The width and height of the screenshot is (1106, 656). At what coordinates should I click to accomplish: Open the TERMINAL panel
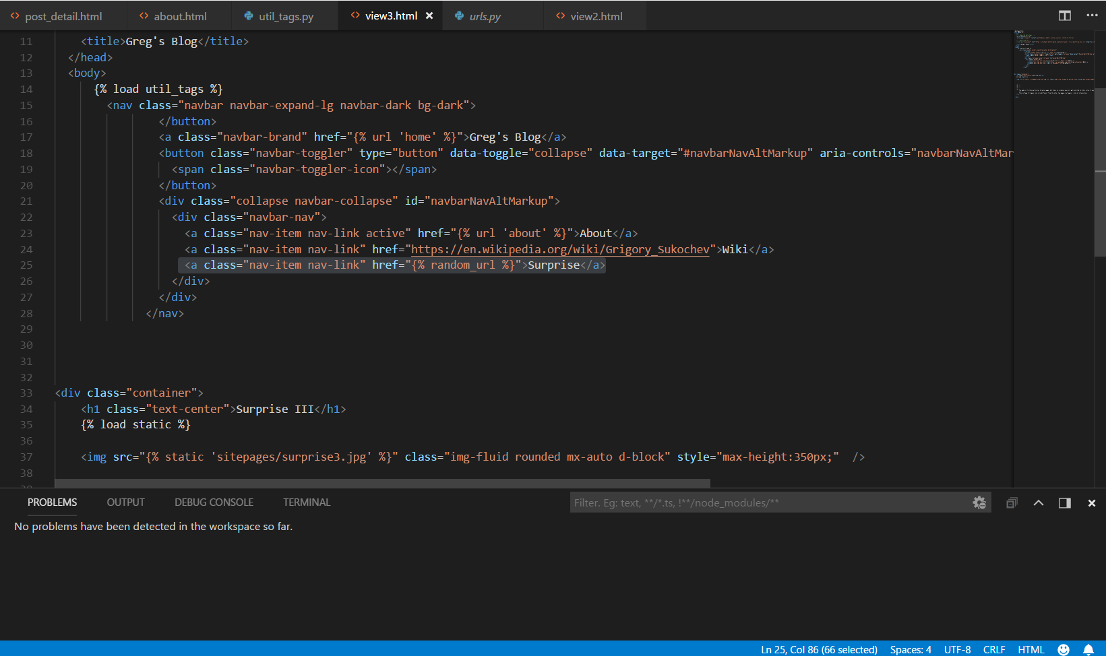(307, 502)
